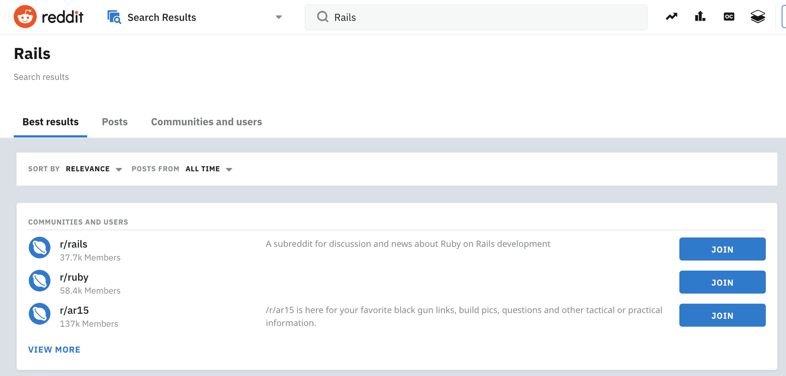Open the Popular trending arrow icon
Image resolution: width=786 pixels, height=376 pixels.
[x=672, y=16]
